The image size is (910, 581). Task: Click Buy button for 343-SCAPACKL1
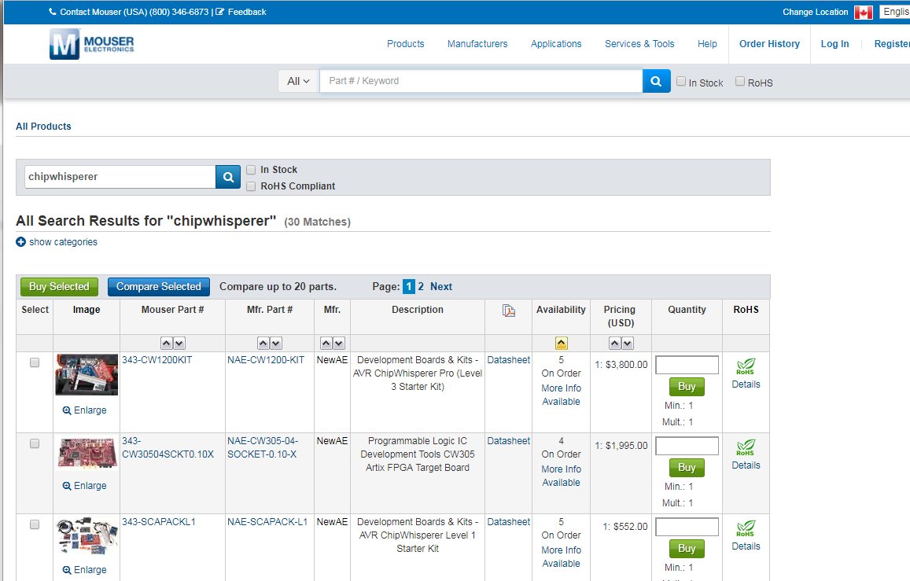point(687,549)
